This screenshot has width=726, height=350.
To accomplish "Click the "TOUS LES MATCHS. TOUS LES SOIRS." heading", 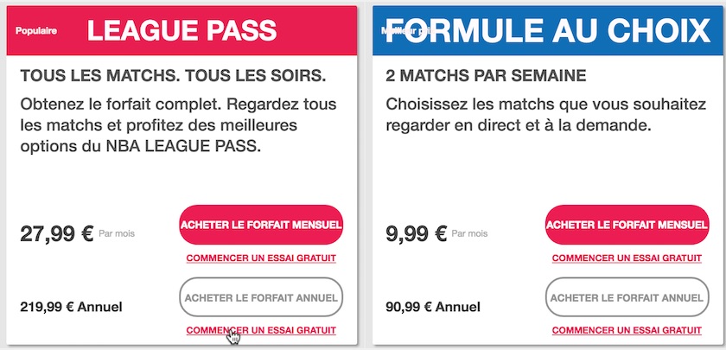I will tap(173, 76).
